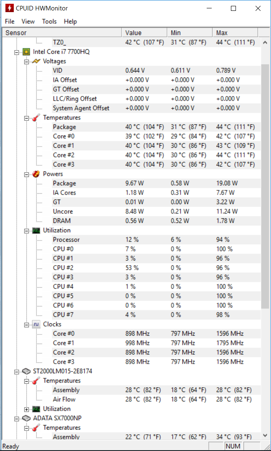Click the CPU Utilization graph icon
Screen dimensions: 271x451
coord(36,231)
